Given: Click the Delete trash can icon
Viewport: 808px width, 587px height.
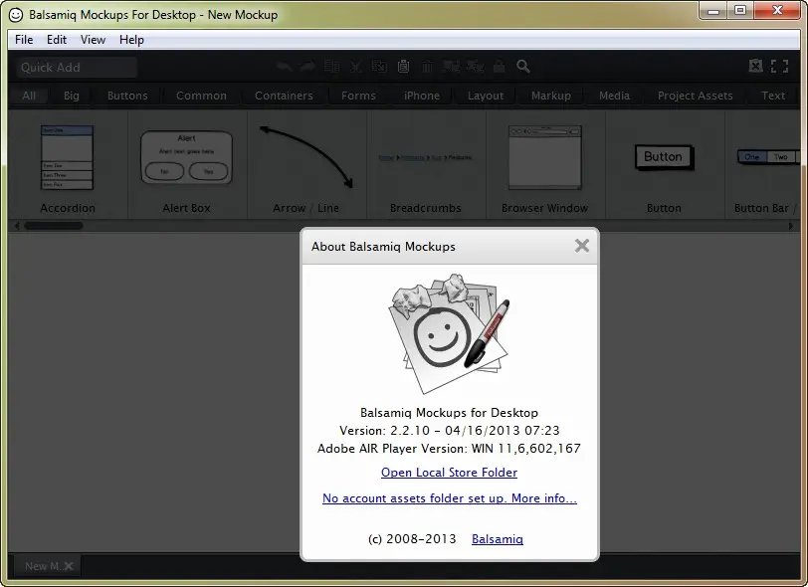Looking at the screenshot, I should coord(427,67).
